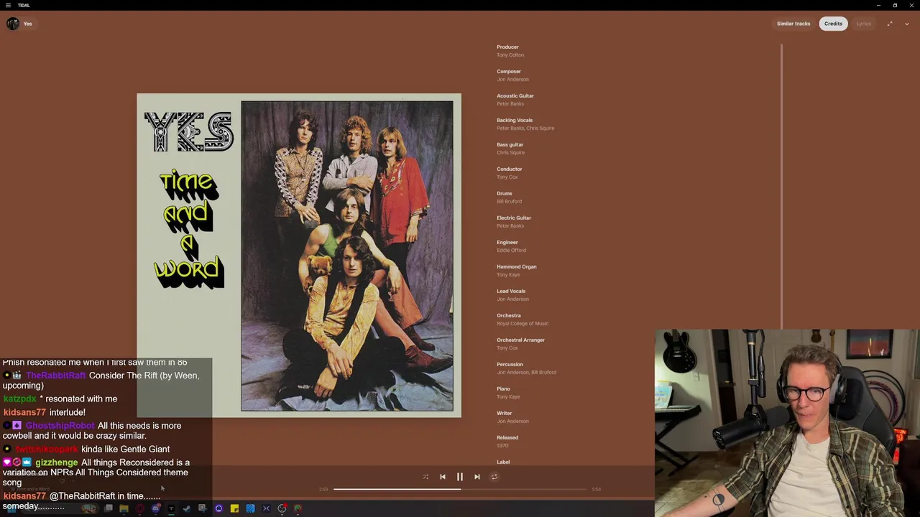Screen dimensions: 920x517
Task: Open Peter Banks under Electric Guitar
Action: pos(510,226)
